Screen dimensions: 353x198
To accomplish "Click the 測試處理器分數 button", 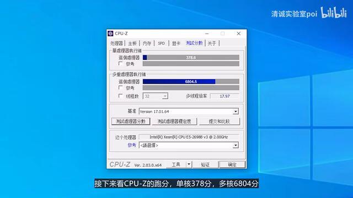I will [x=131, y=122].
